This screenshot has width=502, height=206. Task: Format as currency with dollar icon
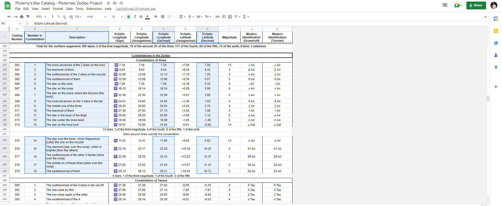[x=52, y=17]
